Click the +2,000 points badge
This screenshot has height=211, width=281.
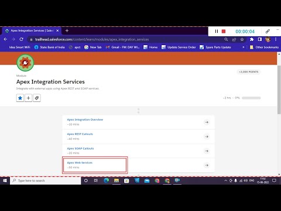click(x=249, y=72)
